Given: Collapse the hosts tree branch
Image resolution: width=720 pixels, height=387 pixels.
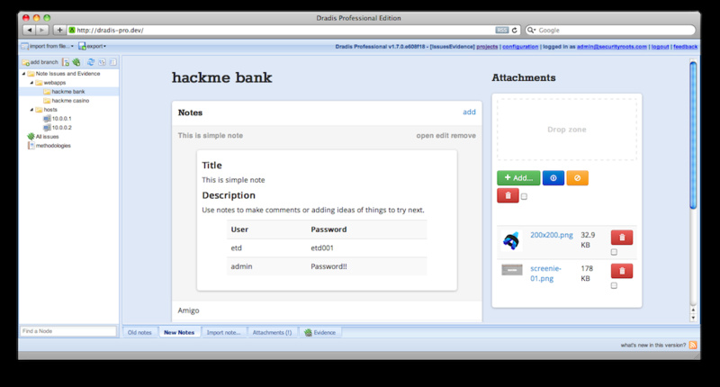Looking at the screenshot, I should tap(31, 110).
